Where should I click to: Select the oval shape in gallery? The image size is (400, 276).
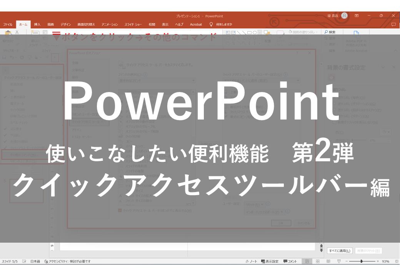(x=255, y=32)
